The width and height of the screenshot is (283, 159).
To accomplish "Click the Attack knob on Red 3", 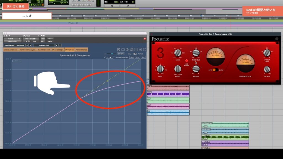I will (x=178, y=69).
